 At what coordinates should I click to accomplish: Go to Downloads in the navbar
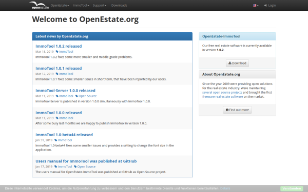tap(119, 6)
